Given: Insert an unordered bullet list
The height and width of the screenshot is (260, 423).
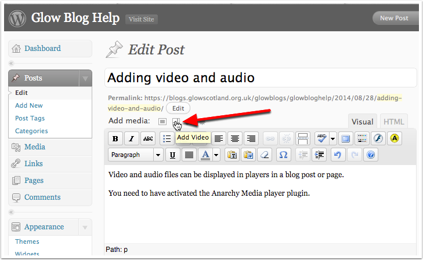Looking at the screenshot, I should pyautogui.click(x=167, y=138).
